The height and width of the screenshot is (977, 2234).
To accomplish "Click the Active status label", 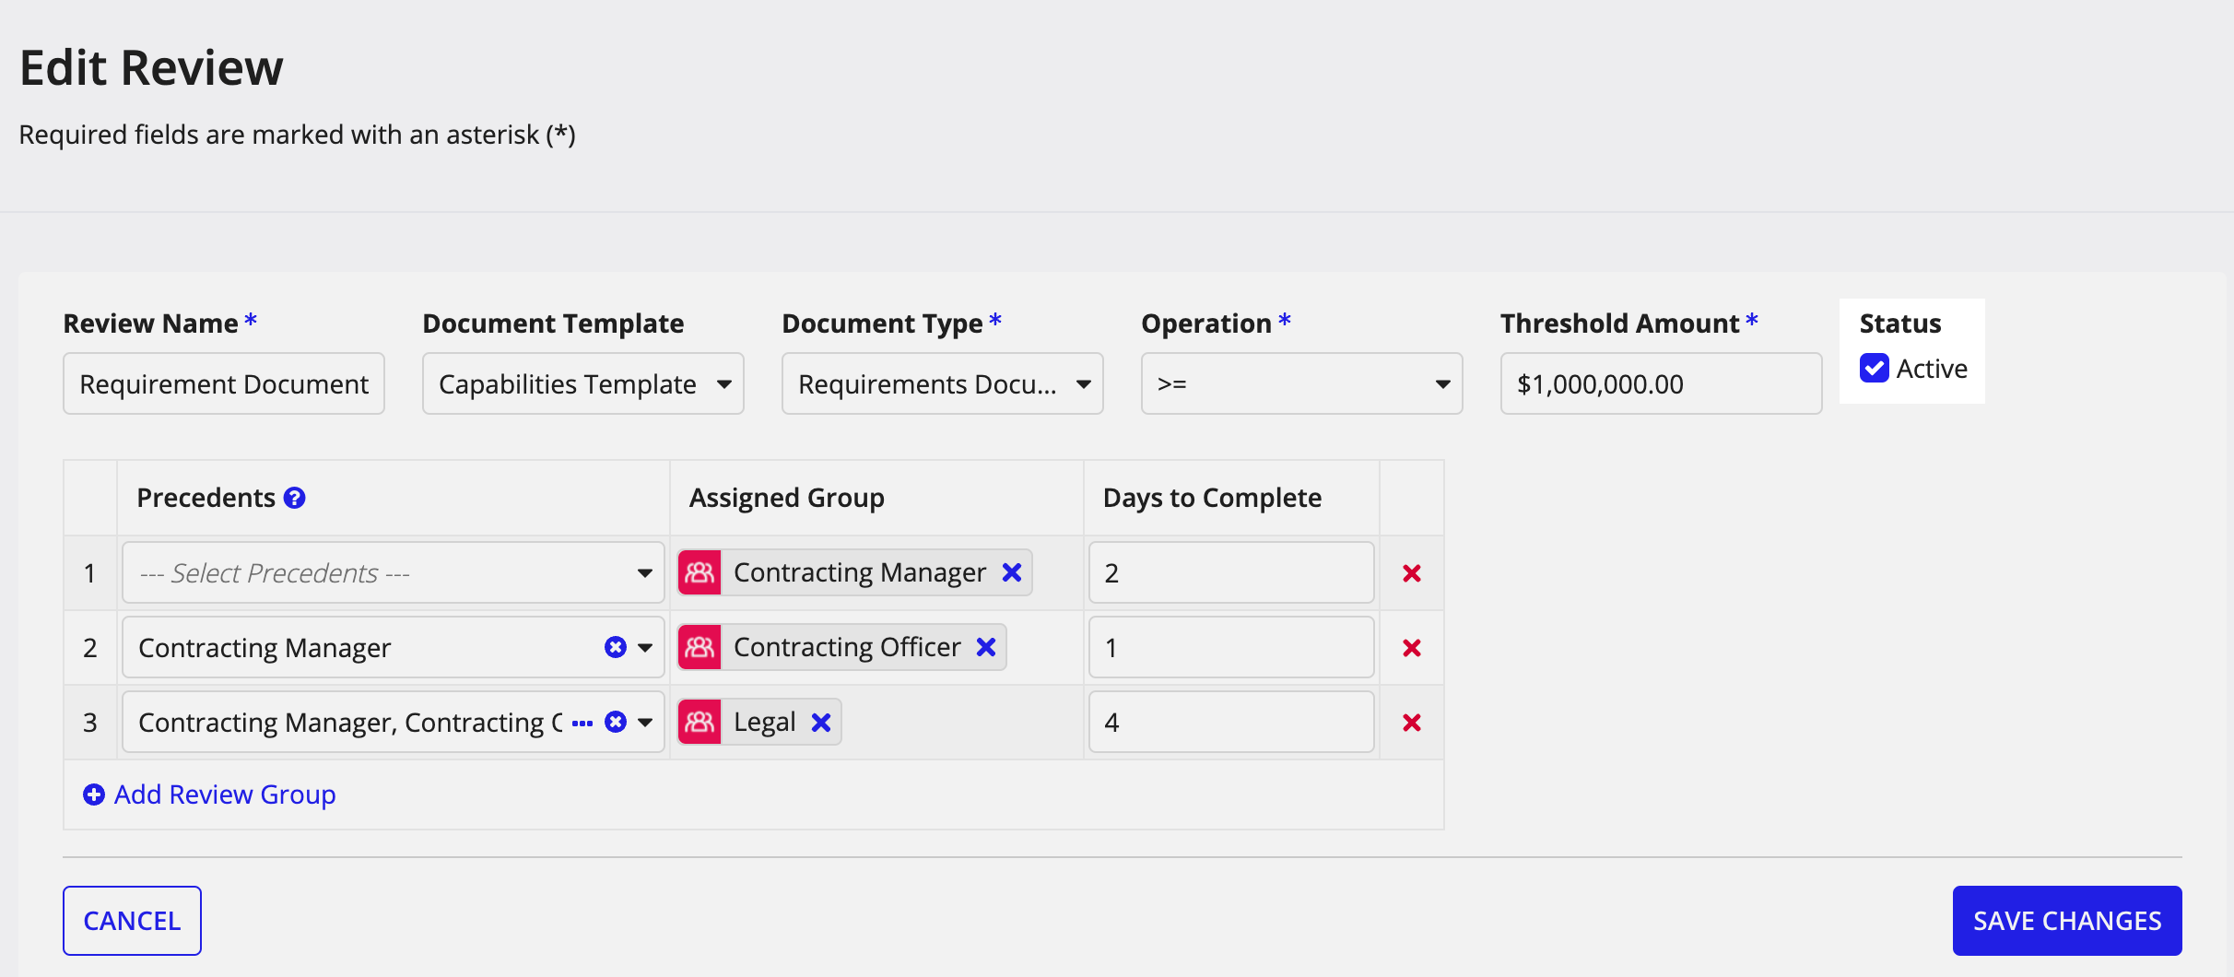I will click(x=1932, y=369).
